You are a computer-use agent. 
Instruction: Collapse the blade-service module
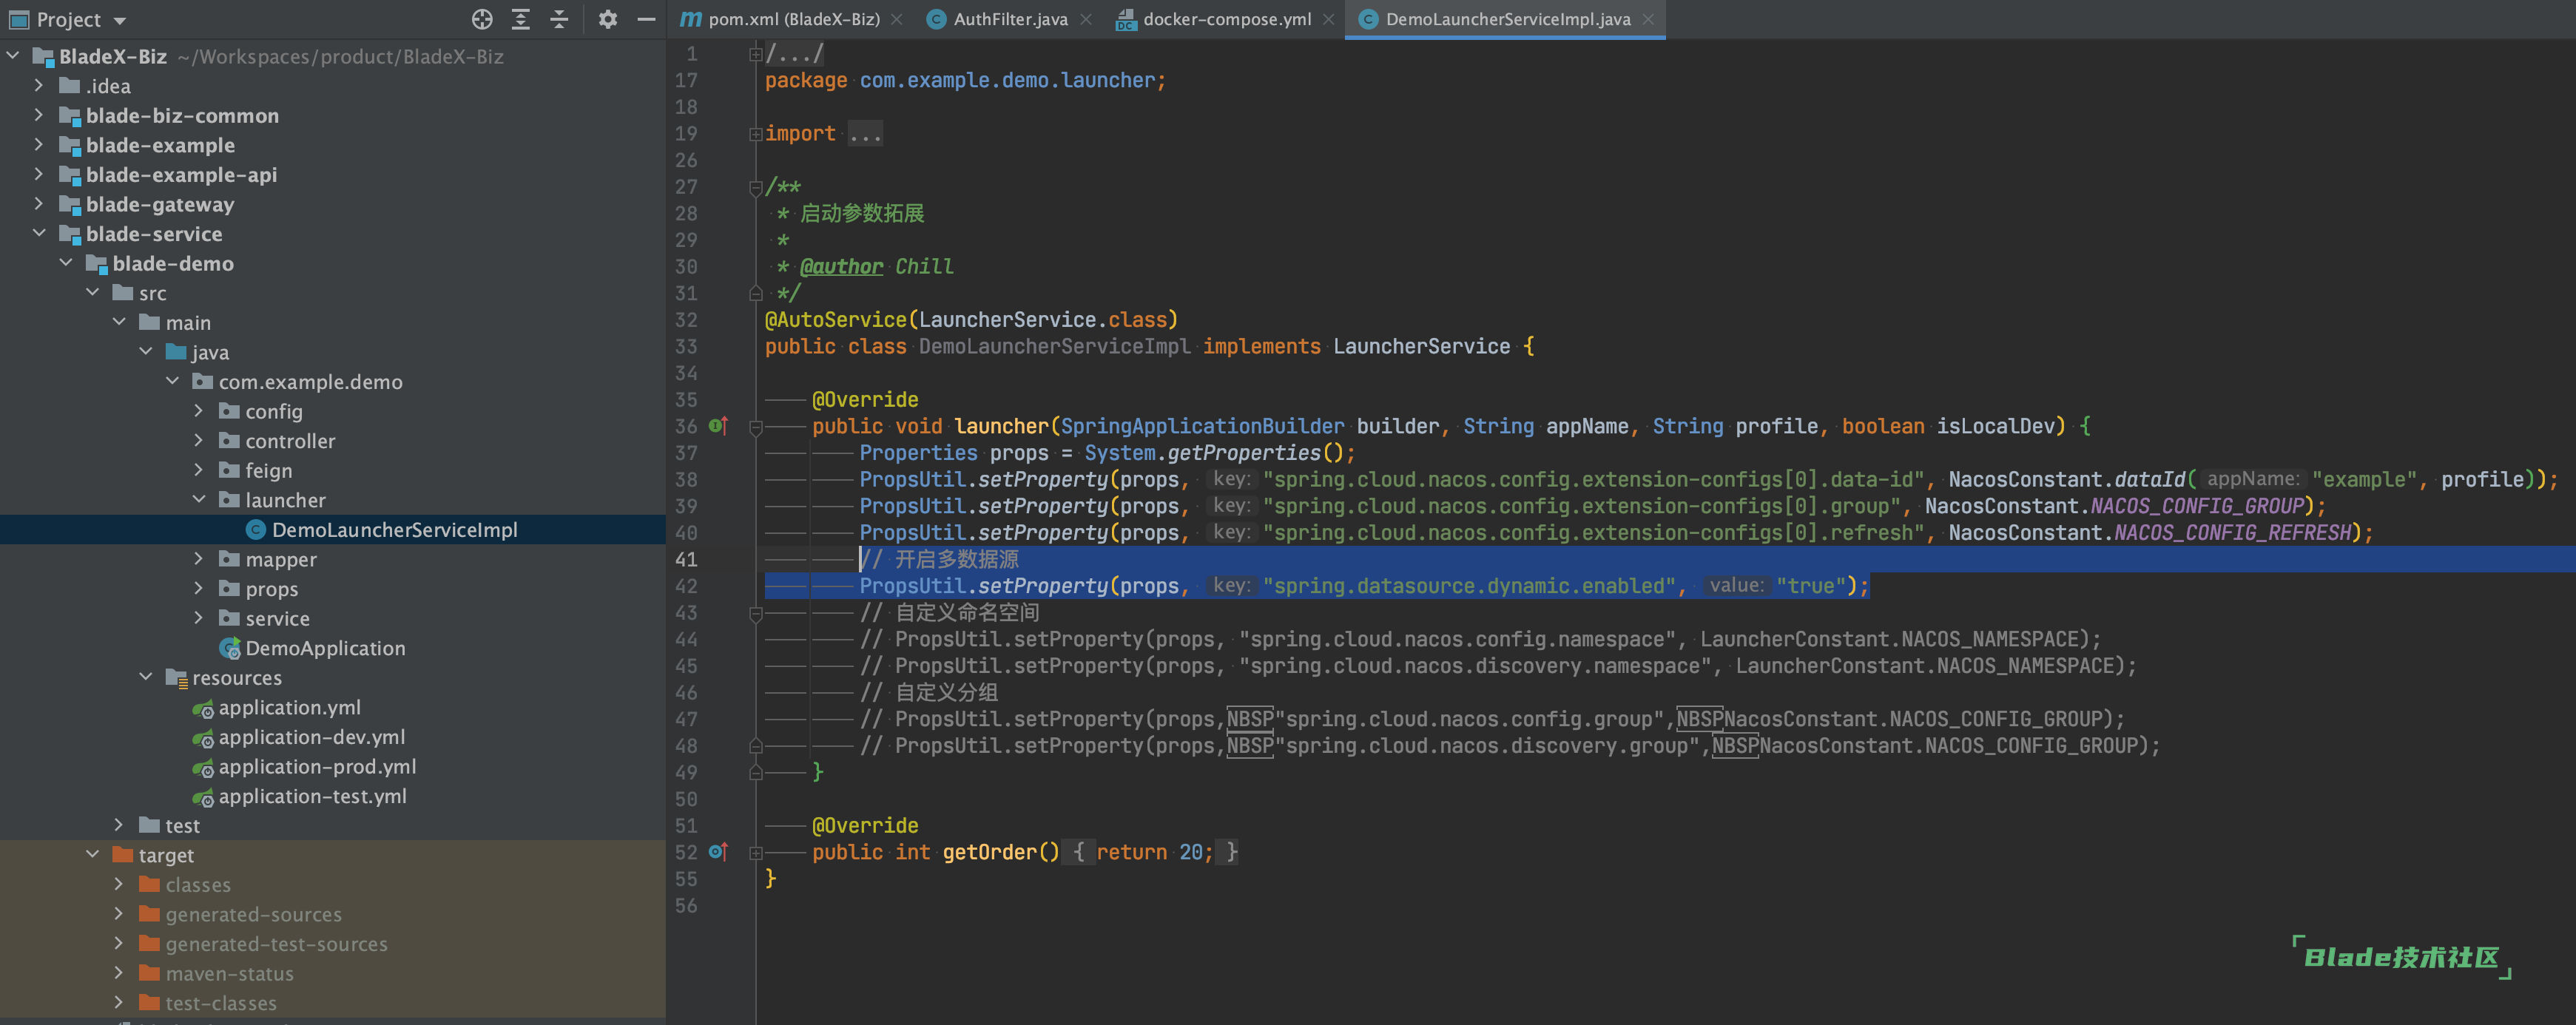click(39, 233)
